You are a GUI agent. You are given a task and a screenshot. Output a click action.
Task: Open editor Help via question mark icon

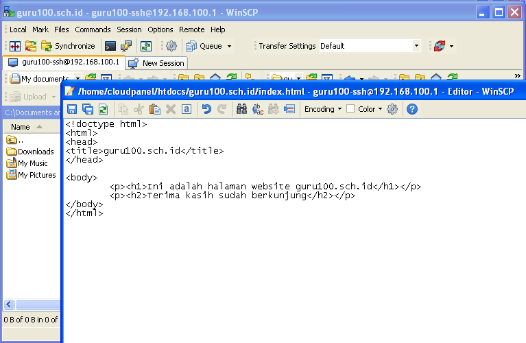412,109
